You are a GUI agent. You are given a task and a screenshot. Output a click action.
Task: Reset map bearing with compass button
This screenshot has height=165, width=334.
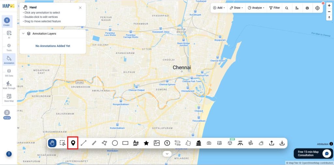[329, 18]
